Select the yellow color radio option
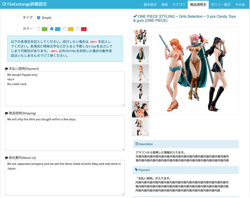 (x=65, y=29)
